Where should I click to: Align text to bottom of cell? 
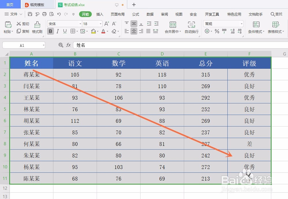click(x=141, y=24)
